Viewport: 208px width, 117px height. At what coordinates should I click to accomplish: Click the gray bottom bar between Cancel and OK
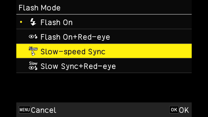(113, 110)
